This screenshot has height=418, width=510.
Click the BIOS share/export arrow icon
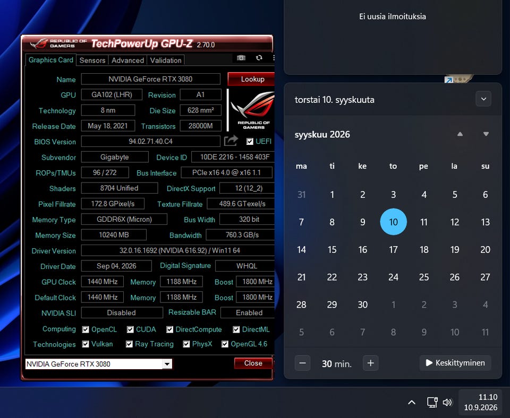(231, 141)
